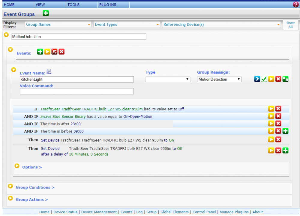Open the event Type dropdown
The width and height of the screenshot is (300, 216).
coord(168,79)
